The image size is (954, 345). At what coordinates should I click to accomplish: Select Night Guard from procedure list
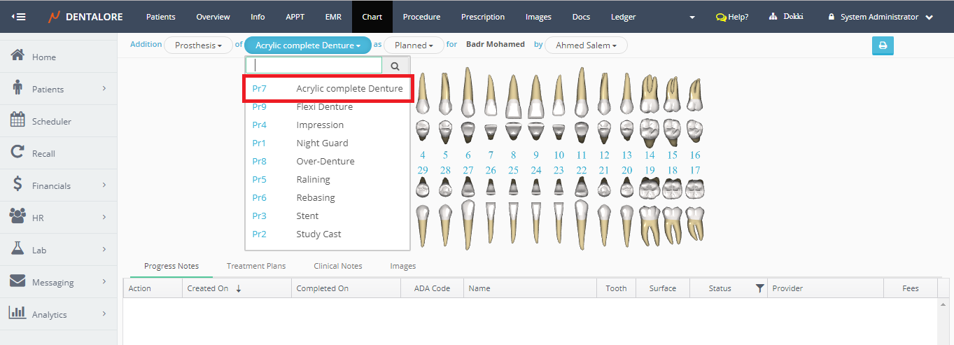(x=322, y=143)
